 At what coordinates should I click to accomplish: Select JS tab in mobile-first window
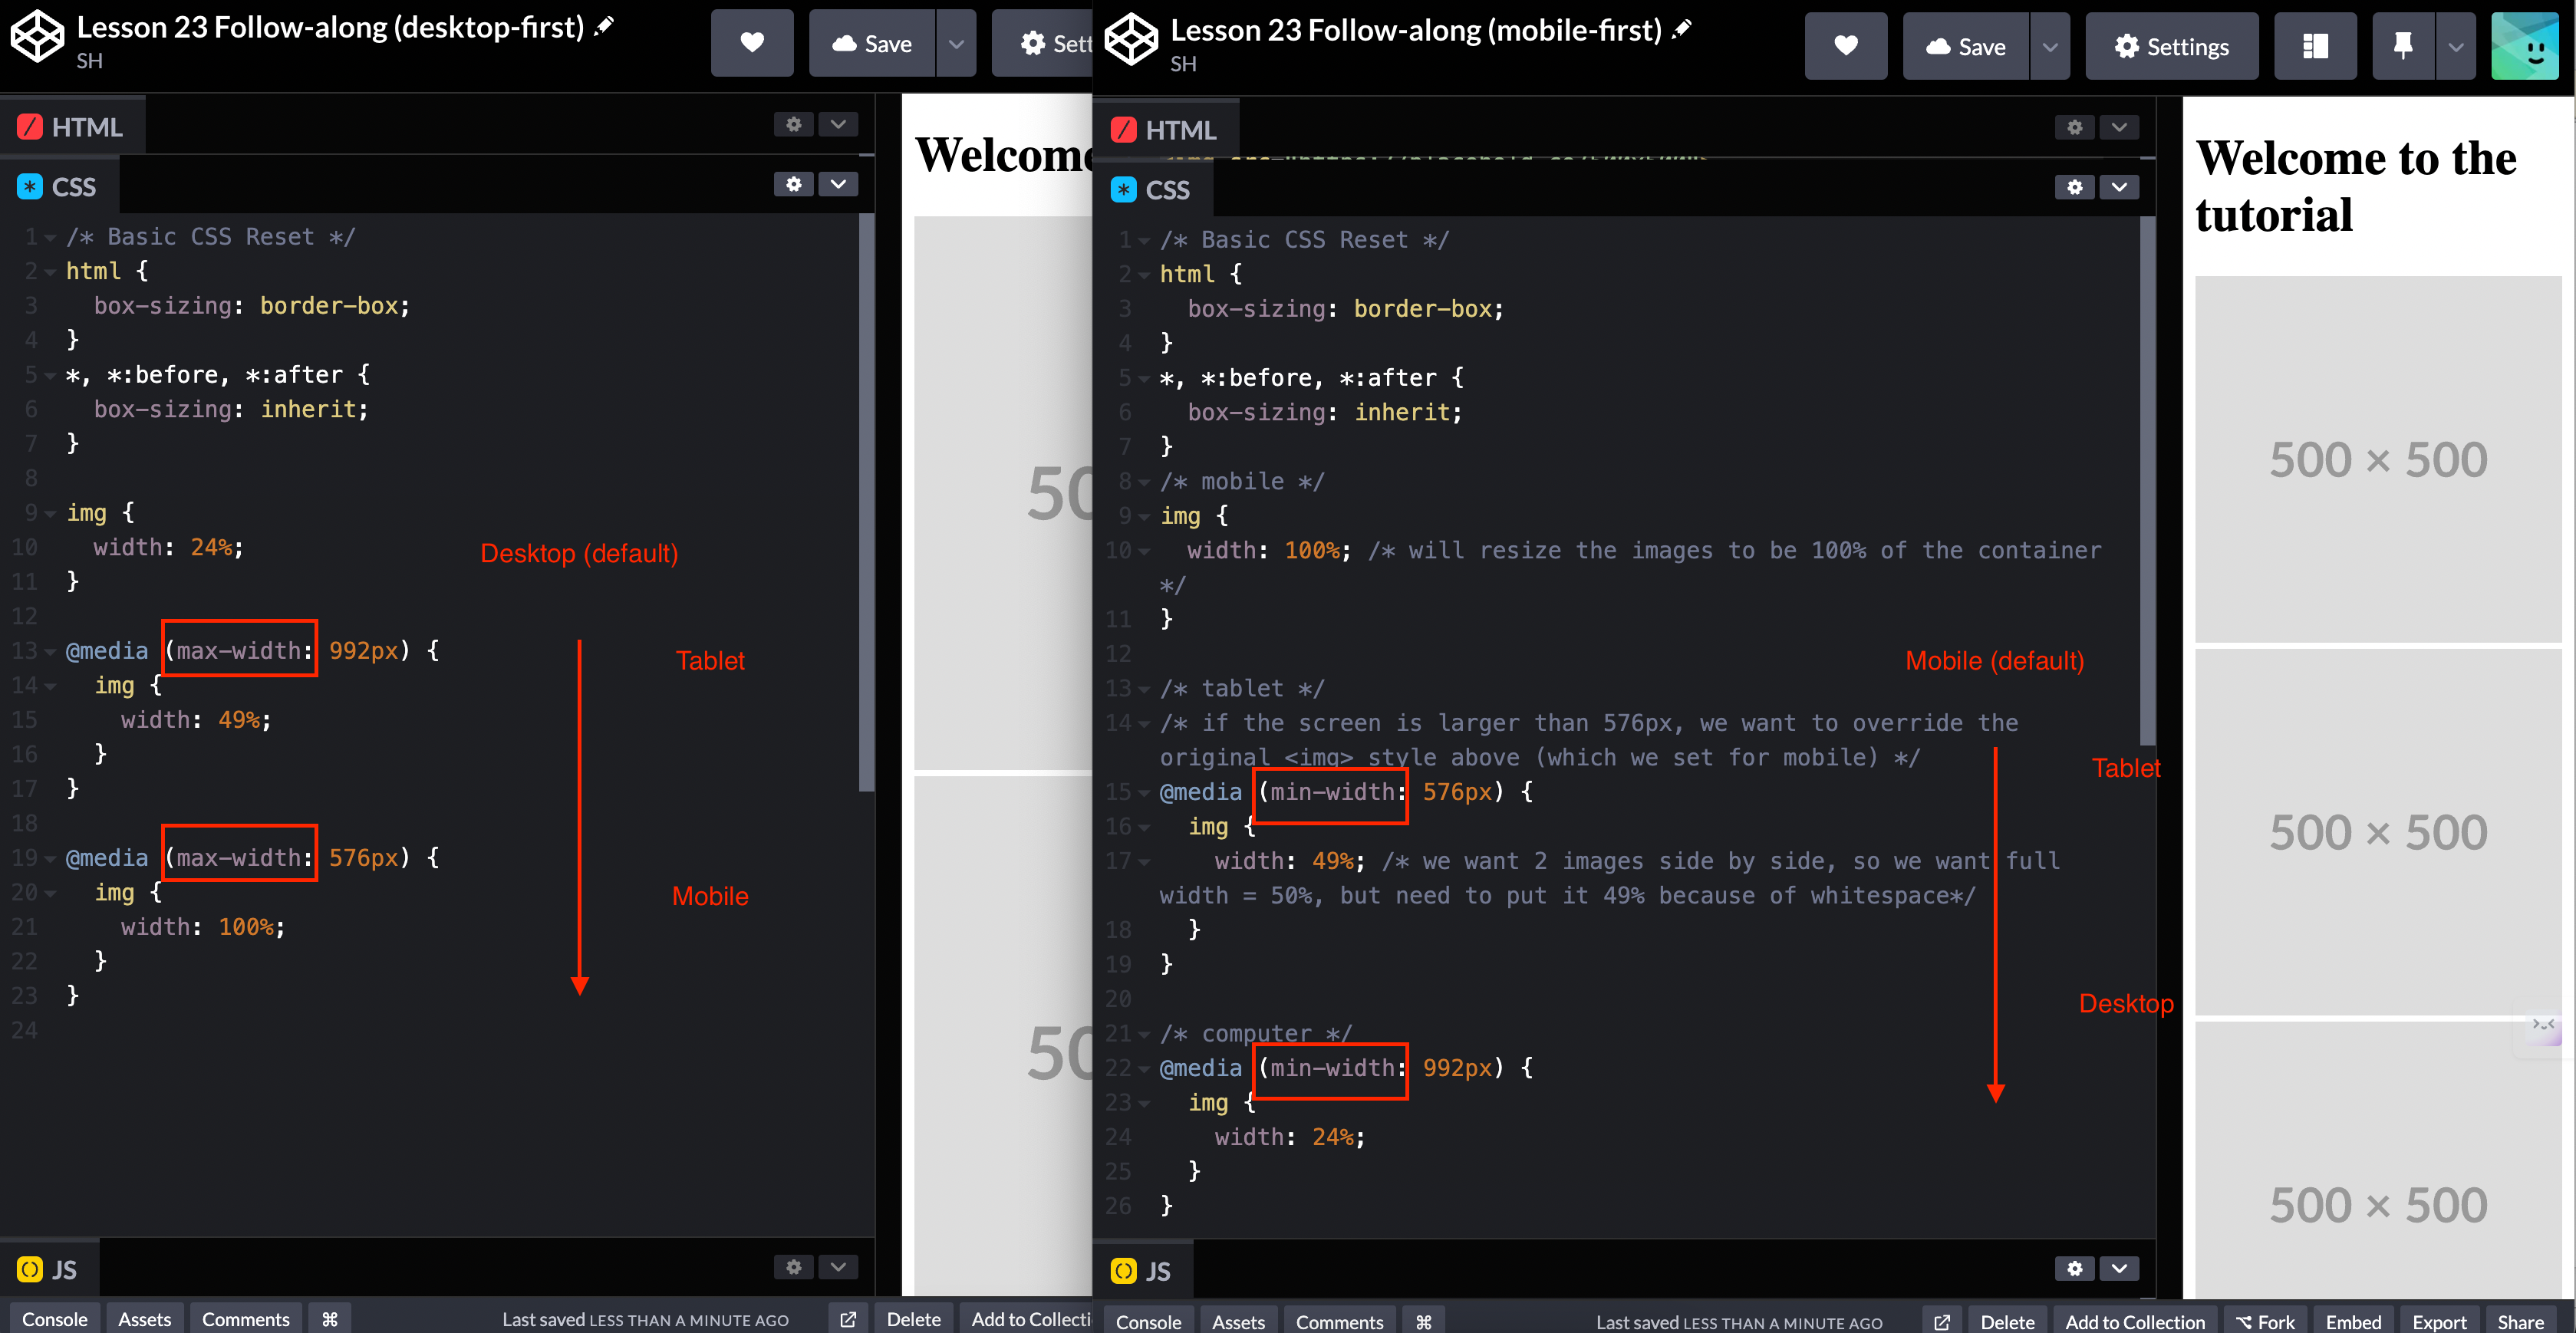click(x=1142, y=1271)
